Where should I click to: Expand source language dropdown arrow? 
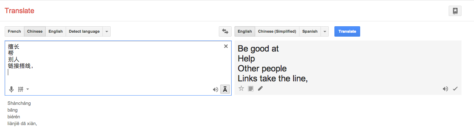tap(106, 31)
